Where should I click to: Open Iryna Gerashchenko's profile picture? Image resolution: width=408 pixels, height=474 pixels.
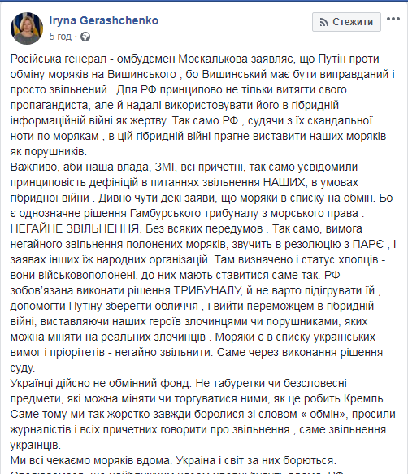(27, 28)
